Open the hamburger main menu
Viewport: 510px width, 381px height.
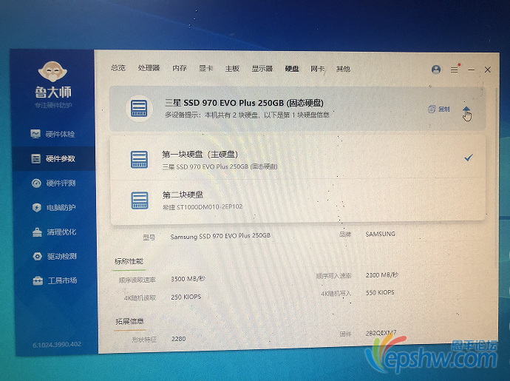coord(455,70)
